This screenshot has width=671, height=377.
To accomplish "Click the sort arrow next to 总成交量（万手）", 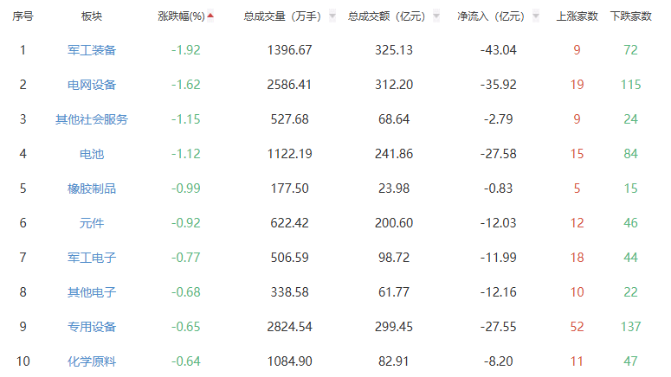I will pos(332,16).
